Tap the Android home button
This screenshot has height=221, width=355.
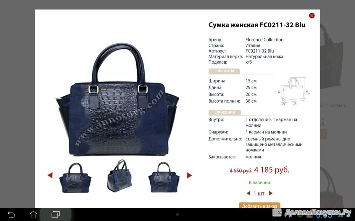tap(33, 214)
